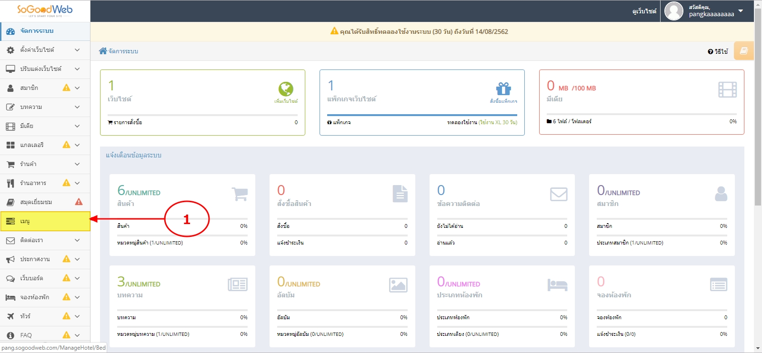Click เพิ่มเว็บไซต์ globe icon

coord(286,89)
